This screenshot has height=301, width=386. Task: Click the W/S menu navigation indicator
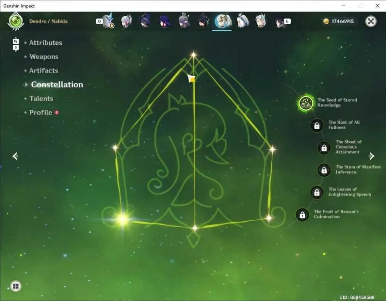(x=15, y=44)
